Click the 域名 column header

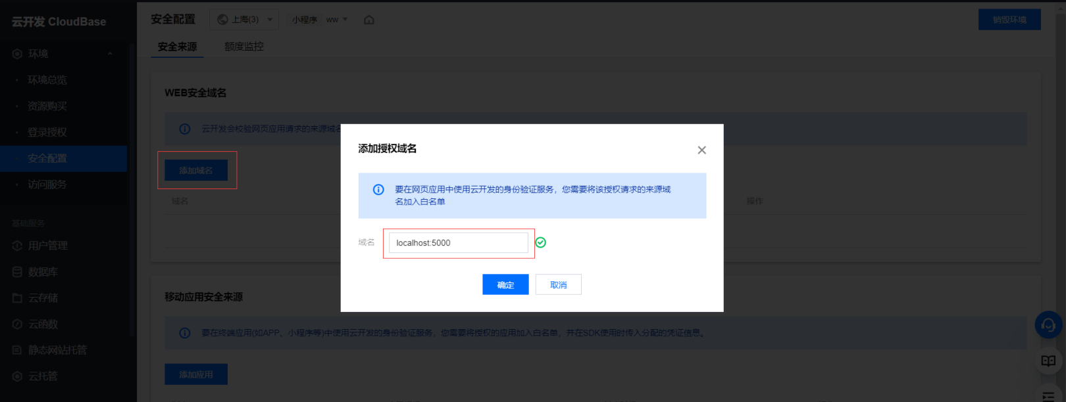coord(180,201)
